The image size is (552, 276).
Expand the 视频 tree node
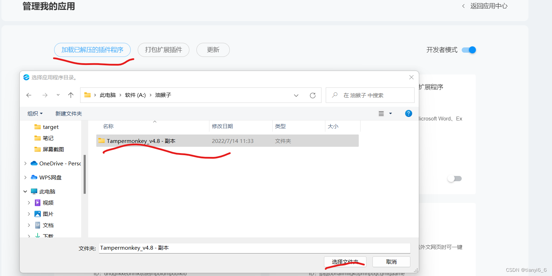[29, 203]
